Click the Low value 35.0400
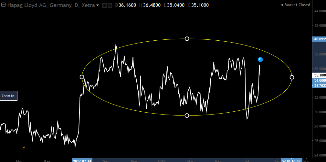This screenshot has width=326, height=162. [x=176, y=5]
